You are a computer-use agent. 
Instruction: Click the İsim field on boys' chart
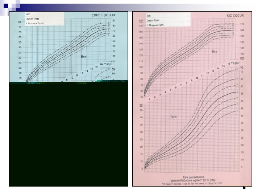[x=45, y=14]
